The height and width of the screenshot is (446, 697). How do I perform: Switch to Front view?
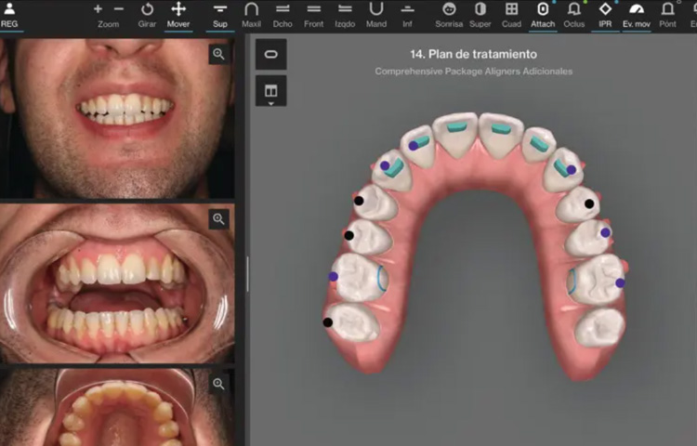coord(314,13)
